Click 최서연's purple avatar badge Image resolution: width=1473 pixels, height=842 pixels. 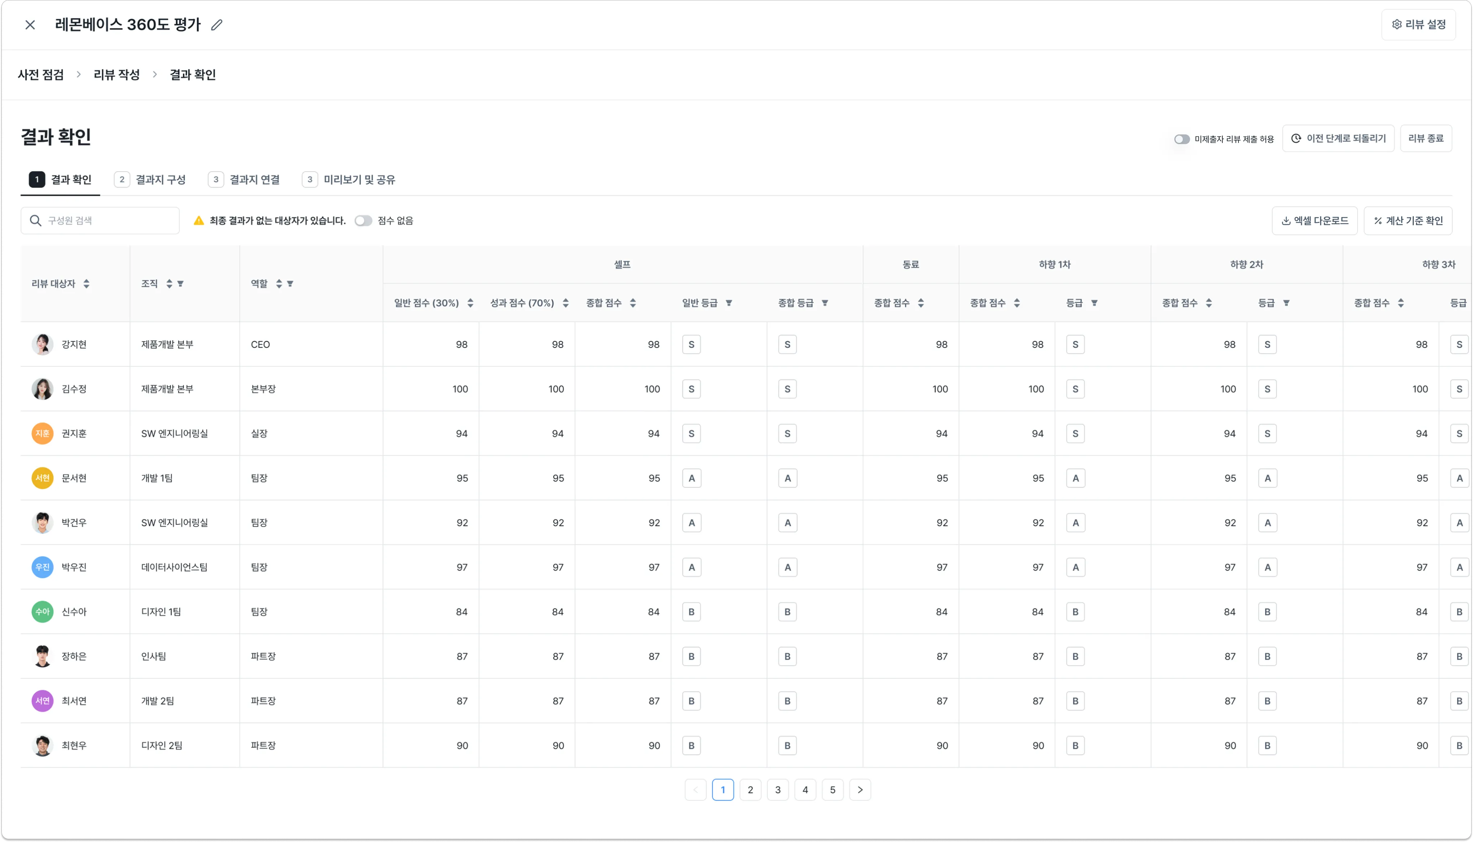(x=42, y=701)
